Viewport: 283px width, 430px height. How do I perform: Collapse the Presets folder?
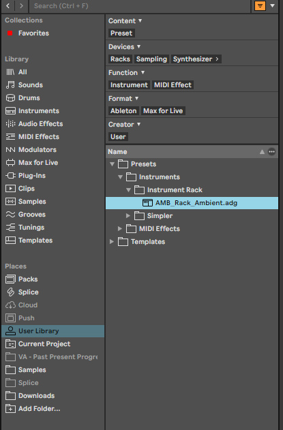click(112, 164)
